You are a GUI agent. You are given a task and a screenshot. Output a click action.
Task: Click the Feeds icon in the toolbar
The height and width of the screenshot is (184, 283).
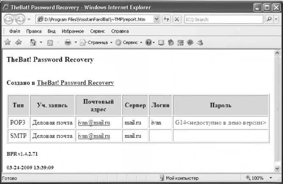pos(50,43)
